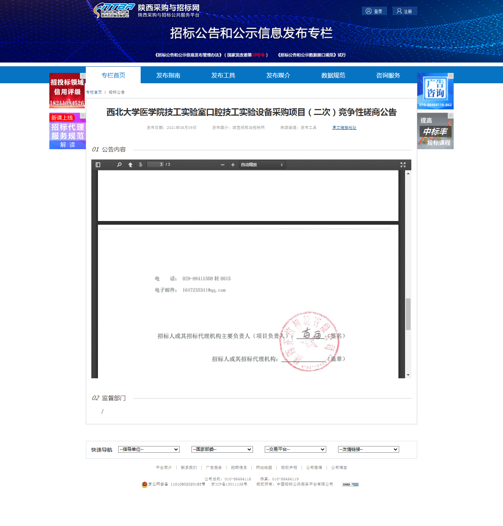Open the 友情链接 dropdown list
This screenshot has width=503, height=526.
368,449
